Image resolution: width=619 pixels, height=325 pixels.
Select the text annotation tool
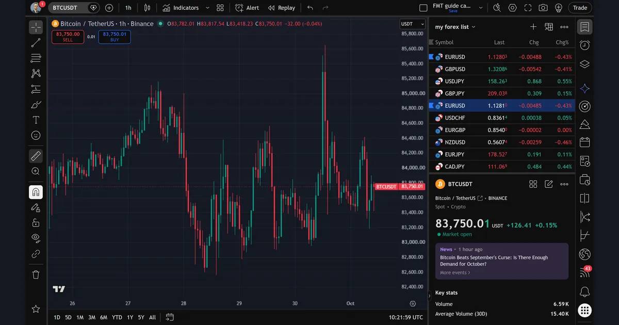click(36, 120)
